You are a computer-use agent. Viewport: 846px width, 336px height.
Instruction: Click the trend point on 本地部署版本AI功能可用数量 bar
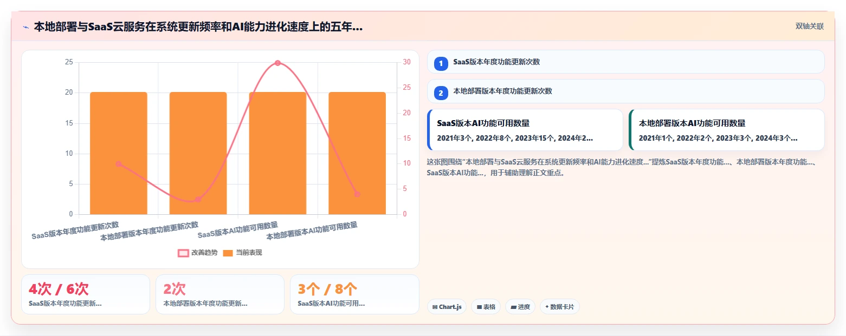tap(357, 194)
